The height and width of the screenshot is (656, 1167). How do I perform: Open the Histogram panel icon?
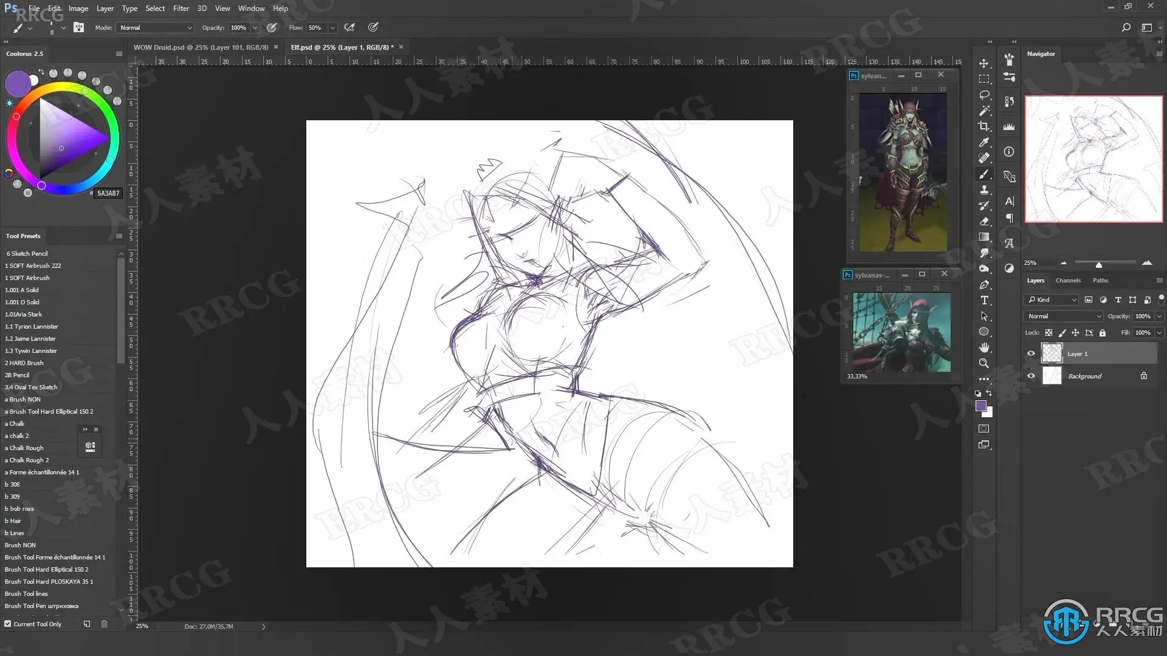pyautogui.click(x=1009, y=126)
